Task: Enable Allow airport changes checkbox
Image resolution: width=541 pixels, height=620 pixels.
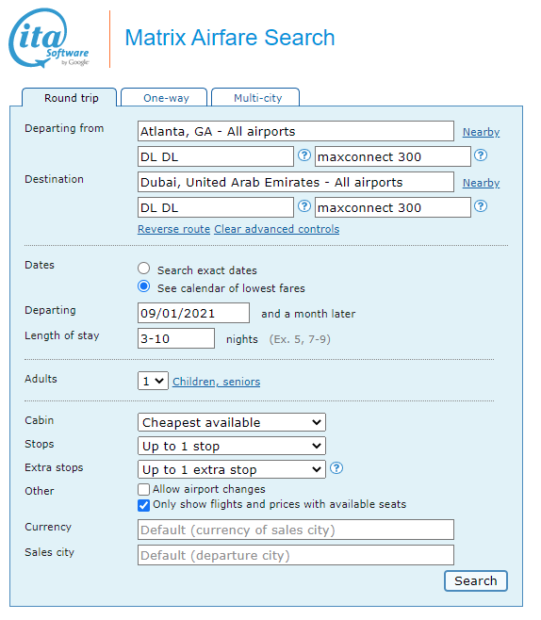Action: [144, 490]
